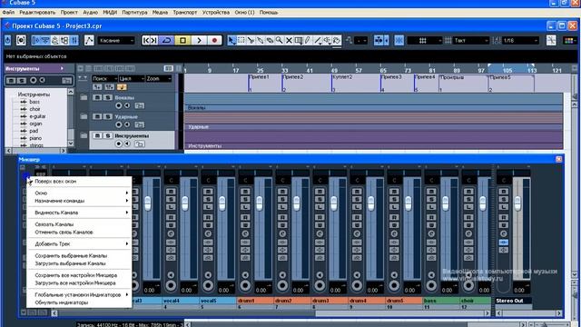Open the color selector icon in toolbar
Screen dimensions: 581x327
point(569,40)
